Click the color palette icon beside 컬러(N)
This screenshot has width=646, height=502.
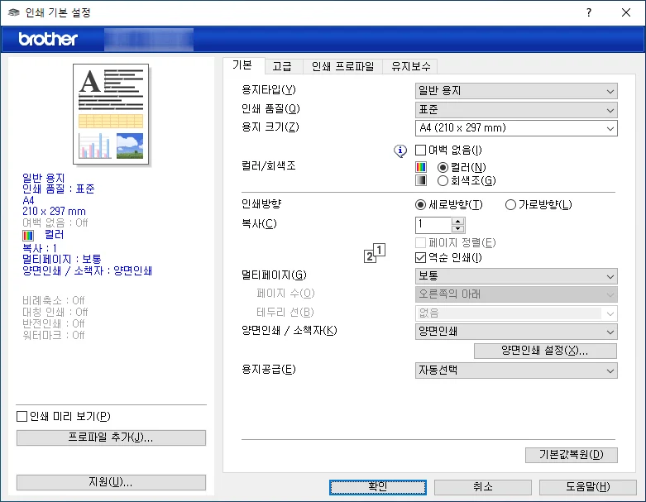pos(421,167)
